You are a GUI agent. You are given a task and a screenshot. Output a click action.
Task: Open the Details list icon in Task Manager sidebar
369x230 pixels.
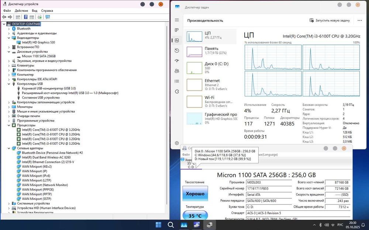177,81
